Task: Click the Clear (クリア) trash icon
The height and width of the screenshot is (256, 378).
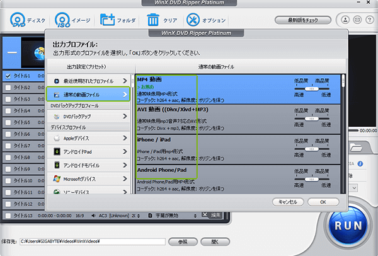Action: tap(153, 20)
